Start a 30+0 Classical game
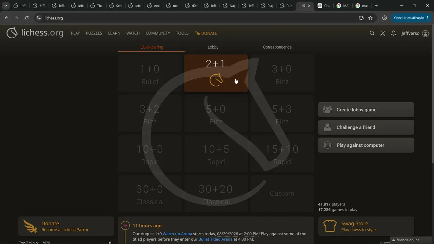This screenshot has width=434, height=244. [x=150, y=194]
